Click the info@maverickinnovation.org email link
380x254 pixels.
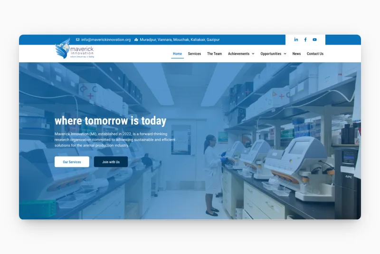coord(106,39)
